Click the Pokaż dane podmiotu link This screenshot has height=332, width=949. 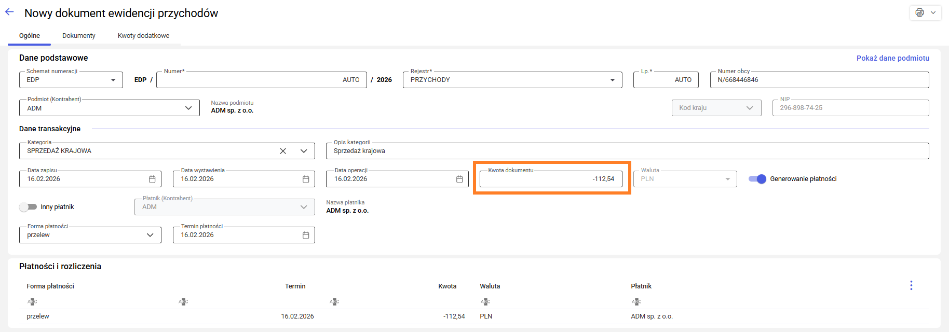[892, 58]
